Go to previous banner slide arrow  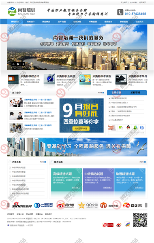click(14, 64)
